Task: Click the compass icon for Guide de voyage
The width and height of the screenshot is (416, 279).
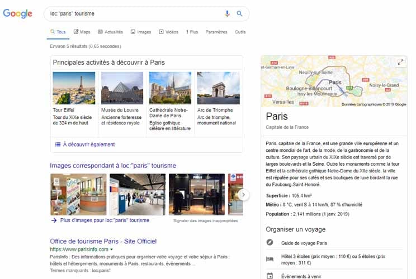Action: (x=270, y=242)
